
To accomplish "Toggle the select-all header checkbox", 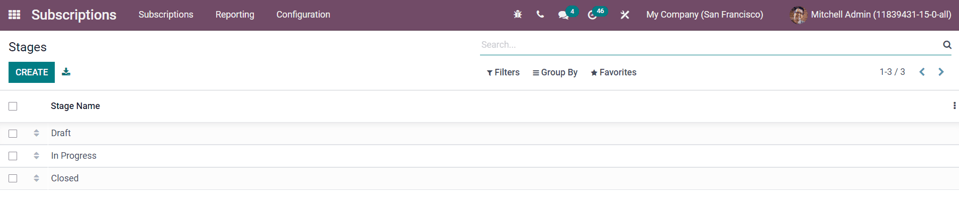I will (x=13, y=106).
